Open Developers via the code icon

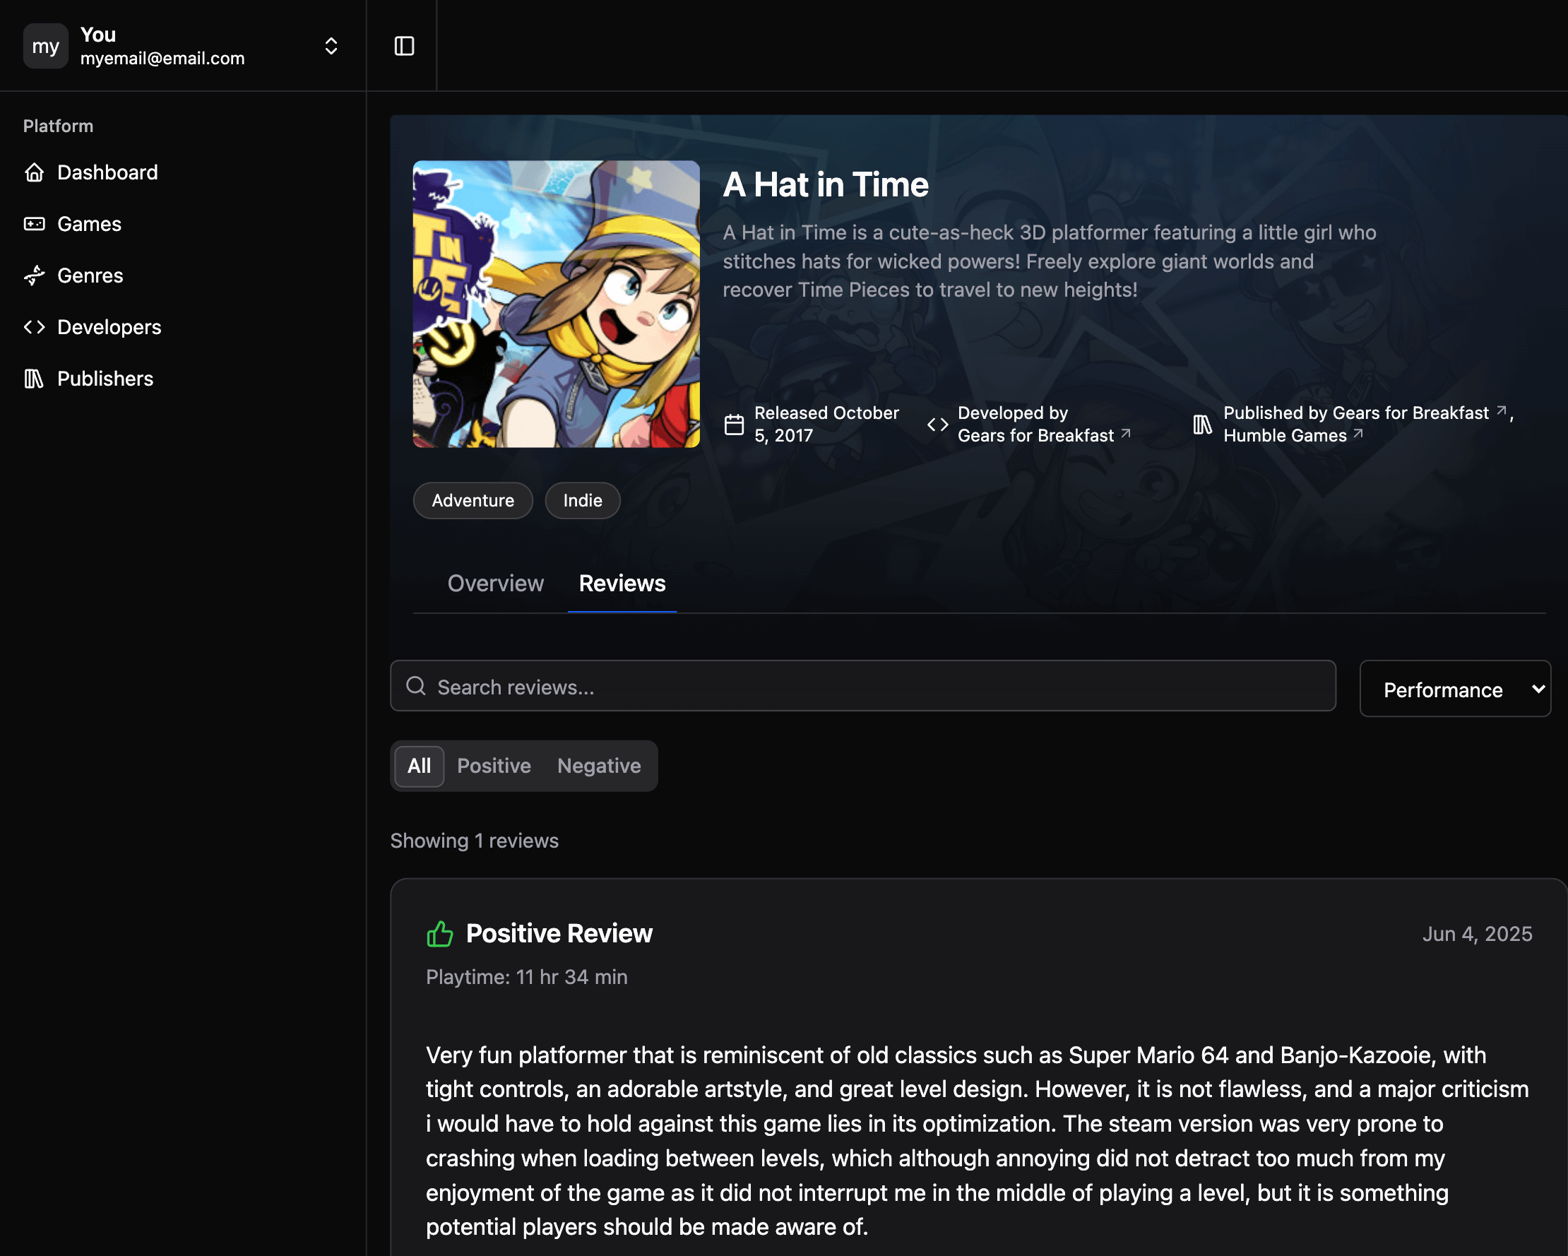[x=34, y=327]
